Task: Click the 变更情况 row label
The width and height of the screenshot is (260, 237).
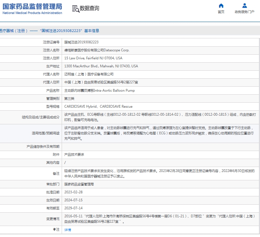Action: point(53,219)
